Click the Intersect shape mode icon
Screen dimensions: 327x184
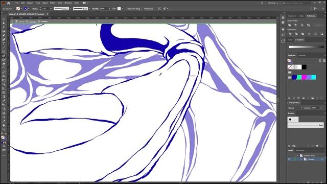click(x=302, y=25)
